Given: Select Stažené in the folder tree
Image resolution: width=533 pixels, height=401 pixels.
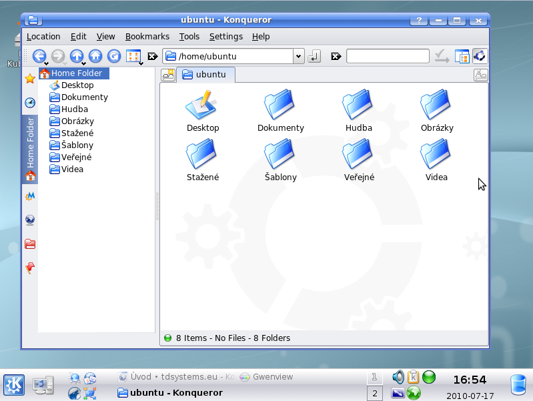Looking at the screenshot, I should coord(71,133).
